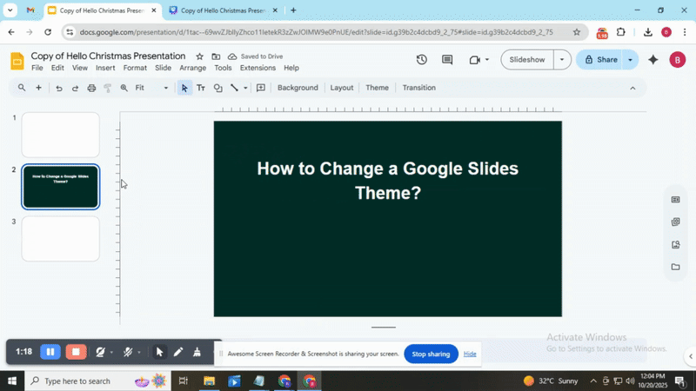Click the print icon in toolbar
Screen dimensions: 696x391
coord(91,88)
